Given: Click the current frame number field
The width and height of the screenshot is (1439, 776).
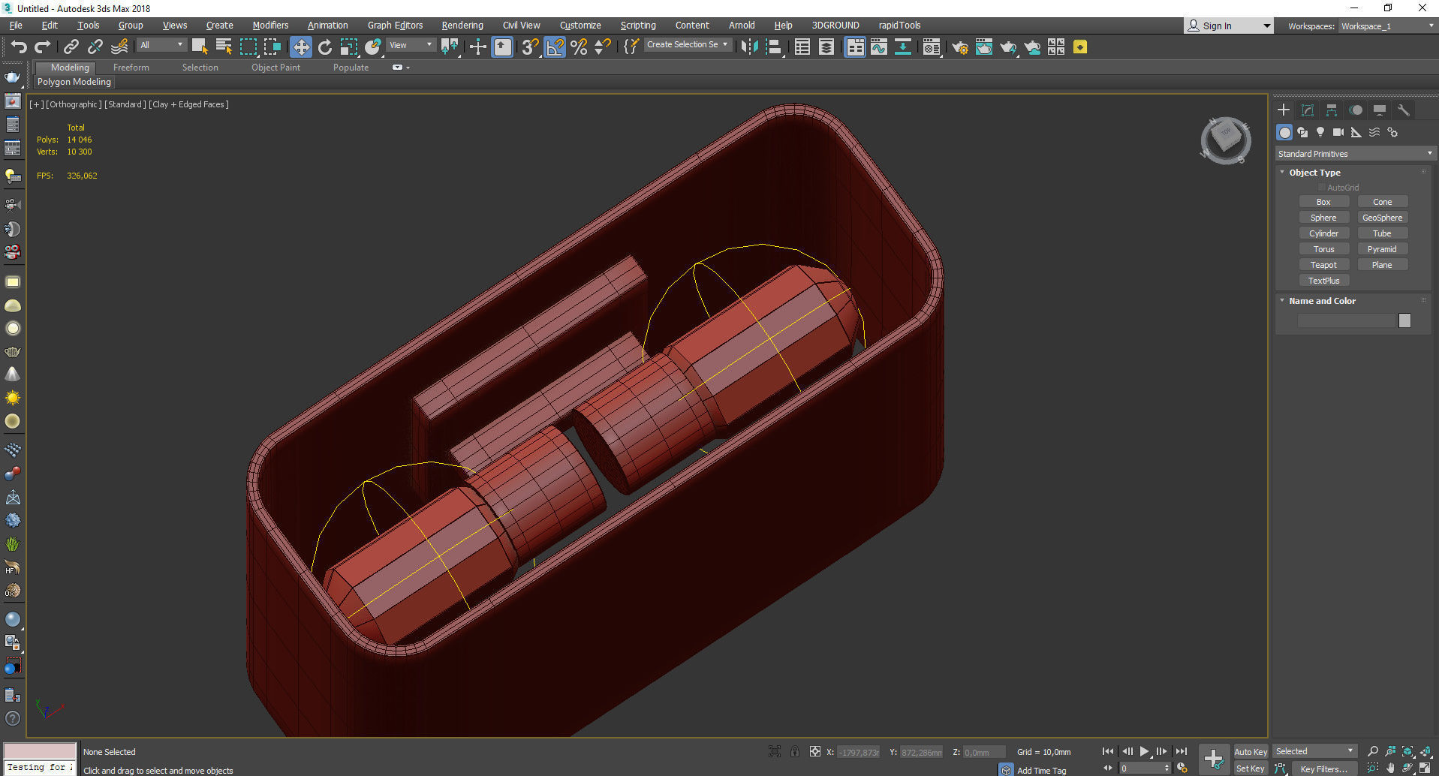Looking at the screenshot, I should (x=1143, y=768).
